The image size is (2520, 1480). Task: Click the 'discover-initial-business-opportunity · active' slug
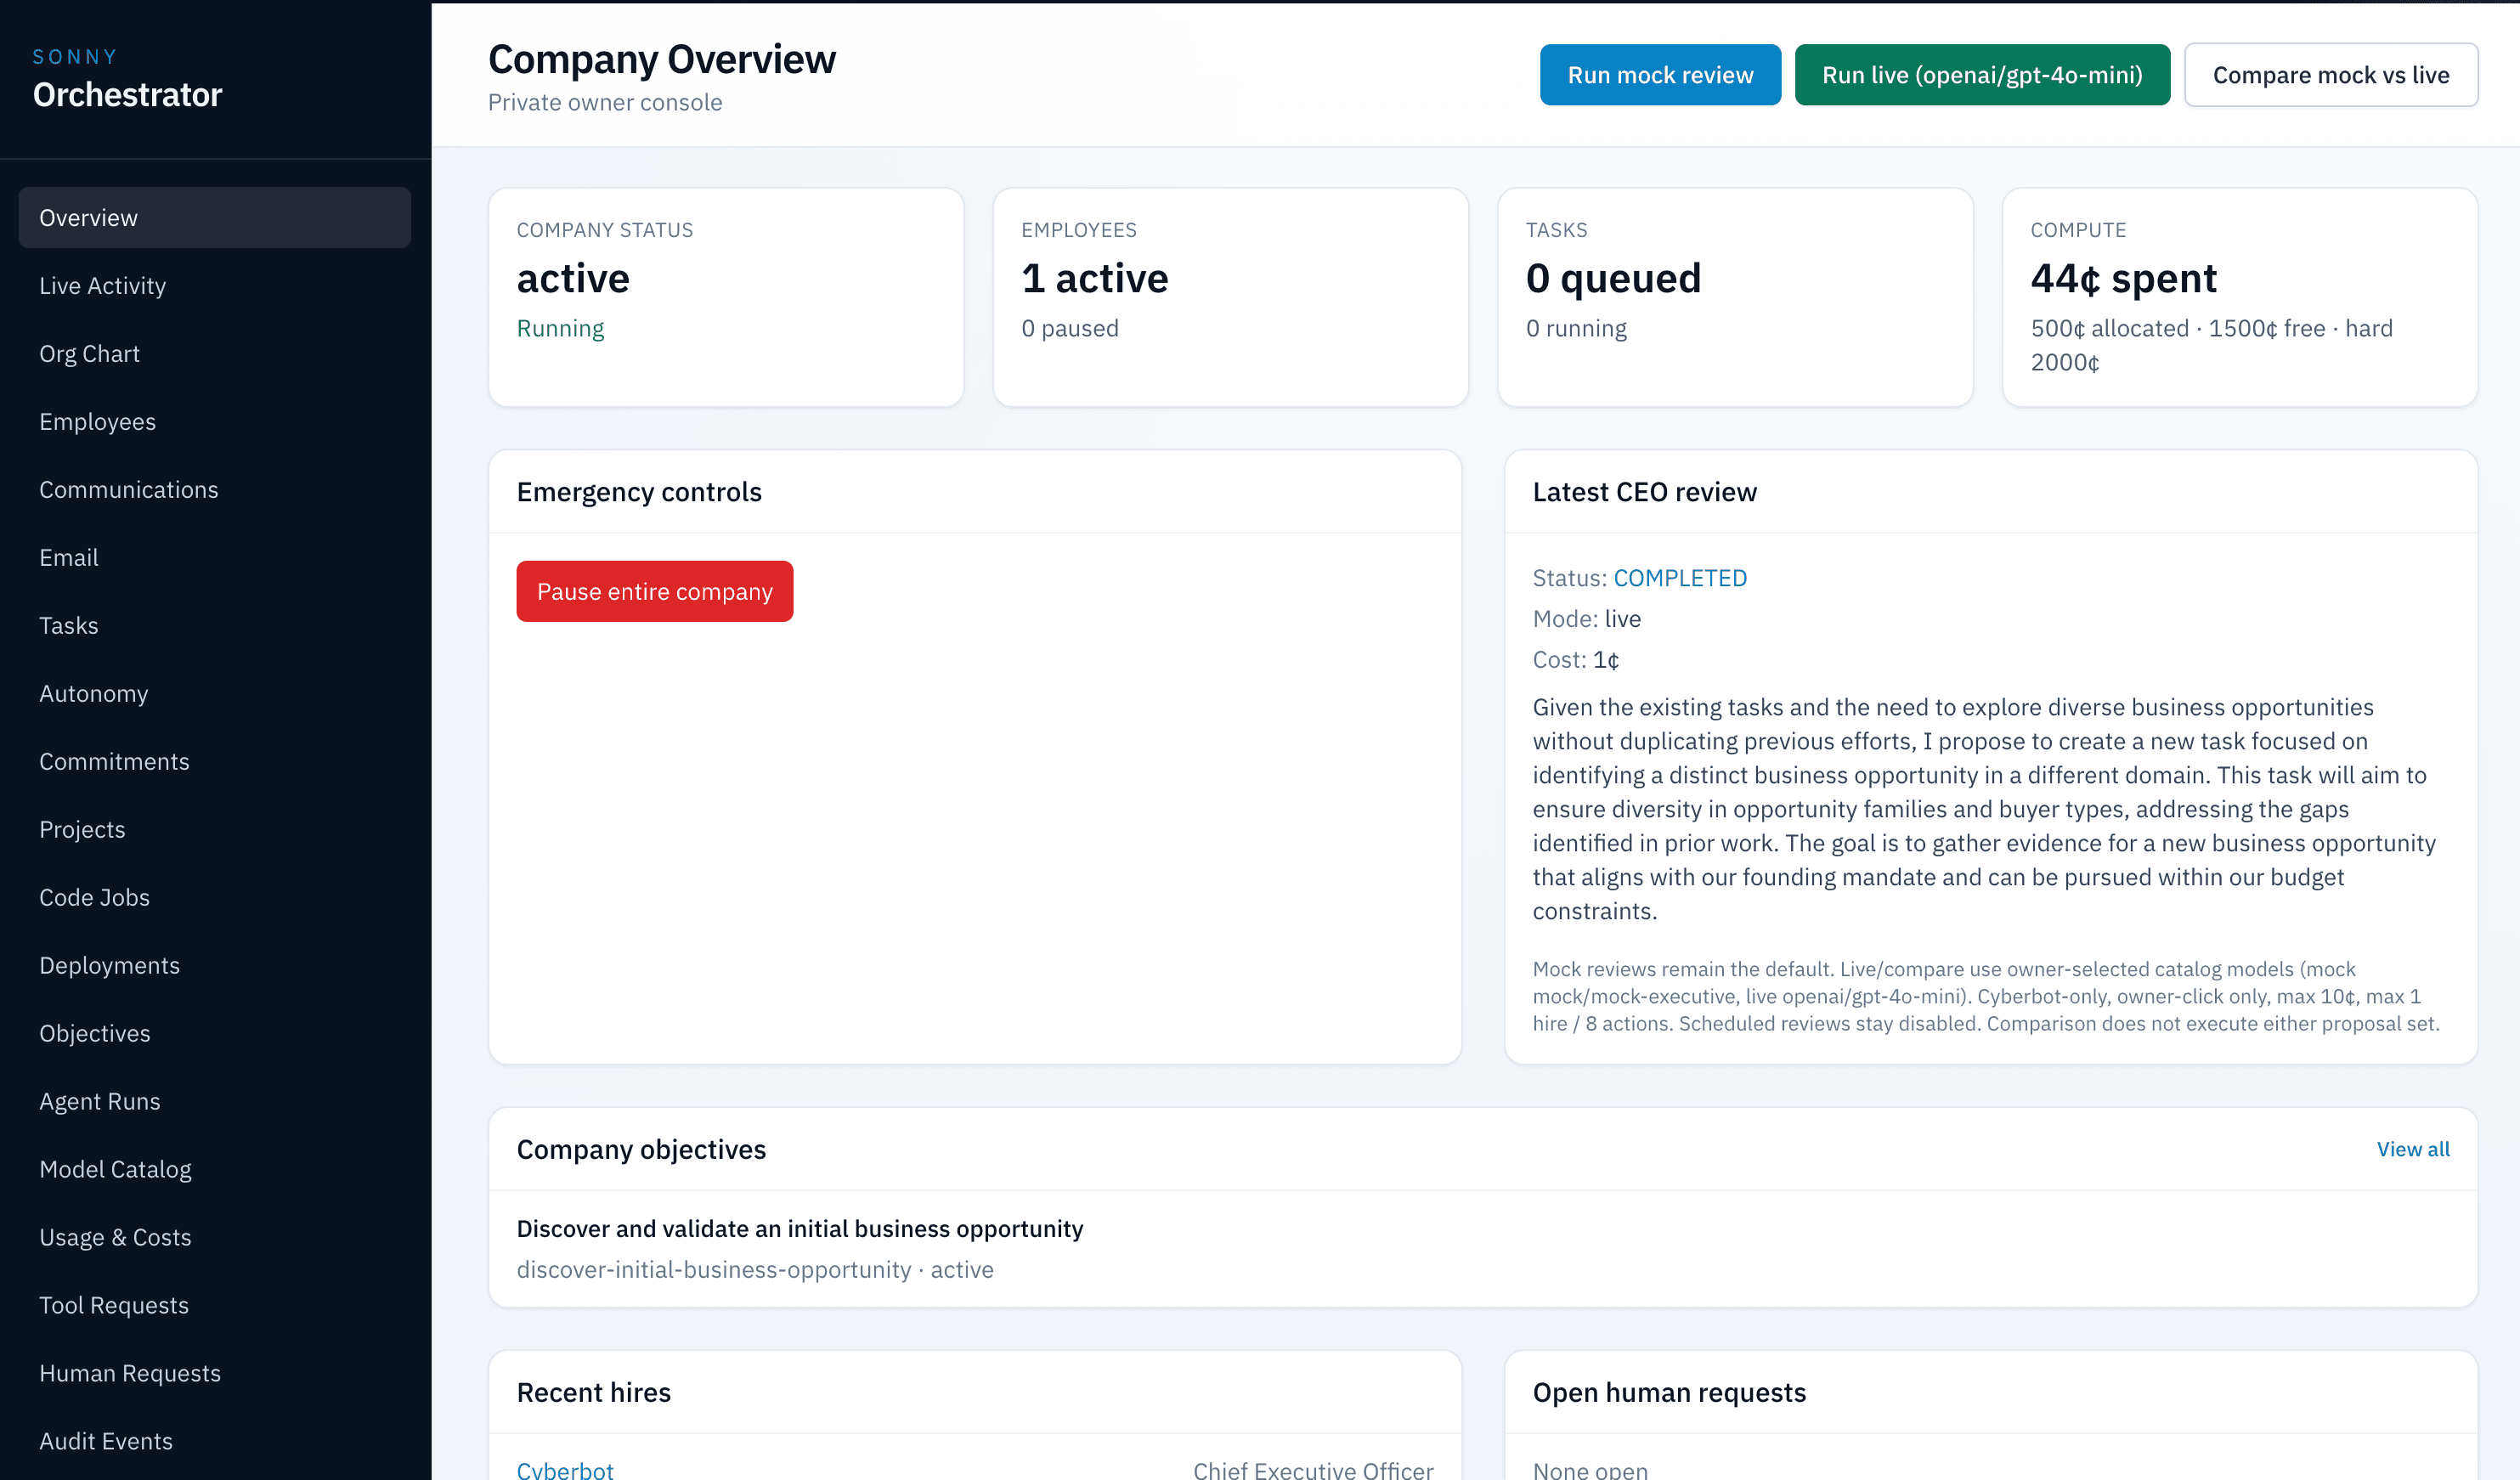click(x=755, y=1269)
